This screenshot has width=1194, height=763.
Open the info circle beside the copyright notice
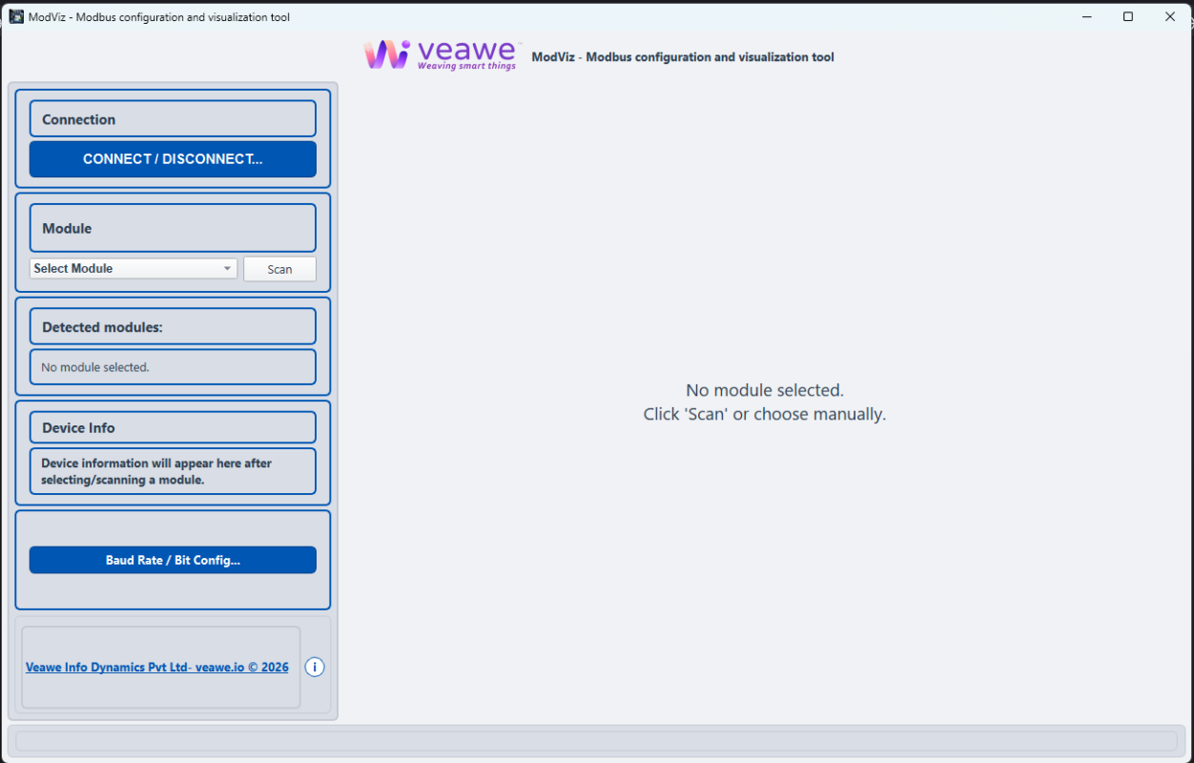pyautogui.click(x=314, y=667)
